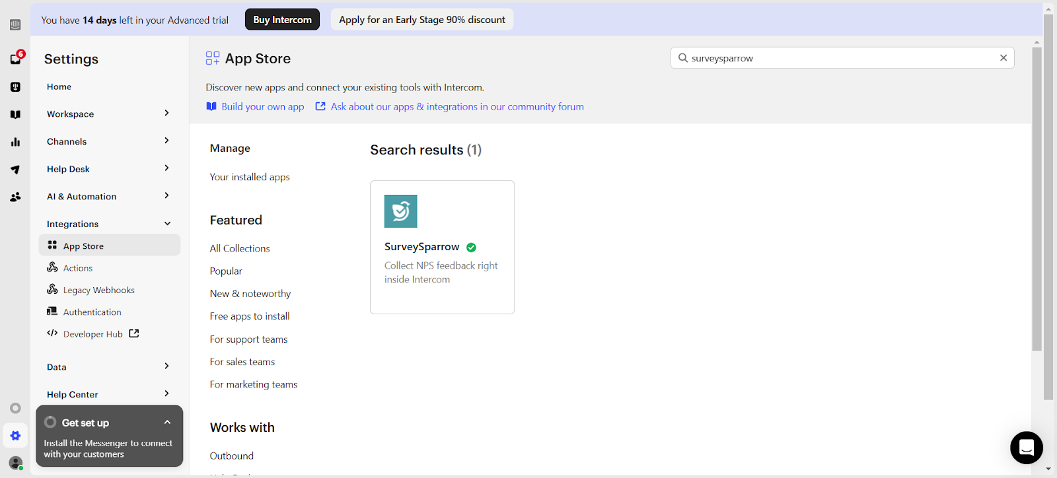Expand the Workspace settings section
Viewport: 1057px width, 478px height.
click(109, 114)
